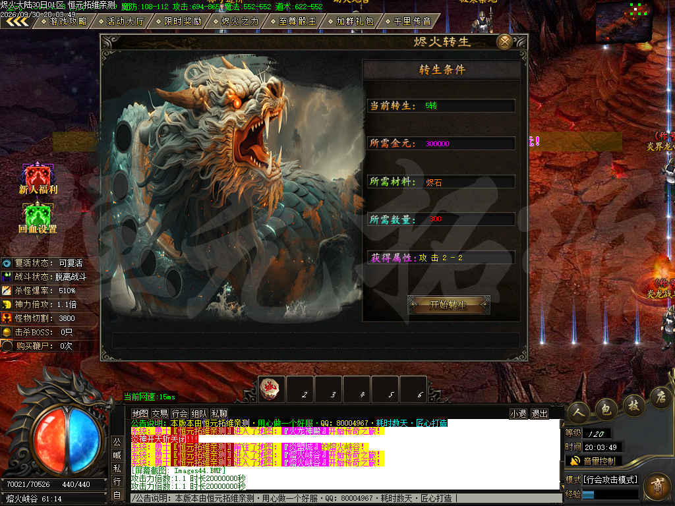
Task: Open the 限时奖励 timed rewards menu
Action: click(x=181, y=21)
